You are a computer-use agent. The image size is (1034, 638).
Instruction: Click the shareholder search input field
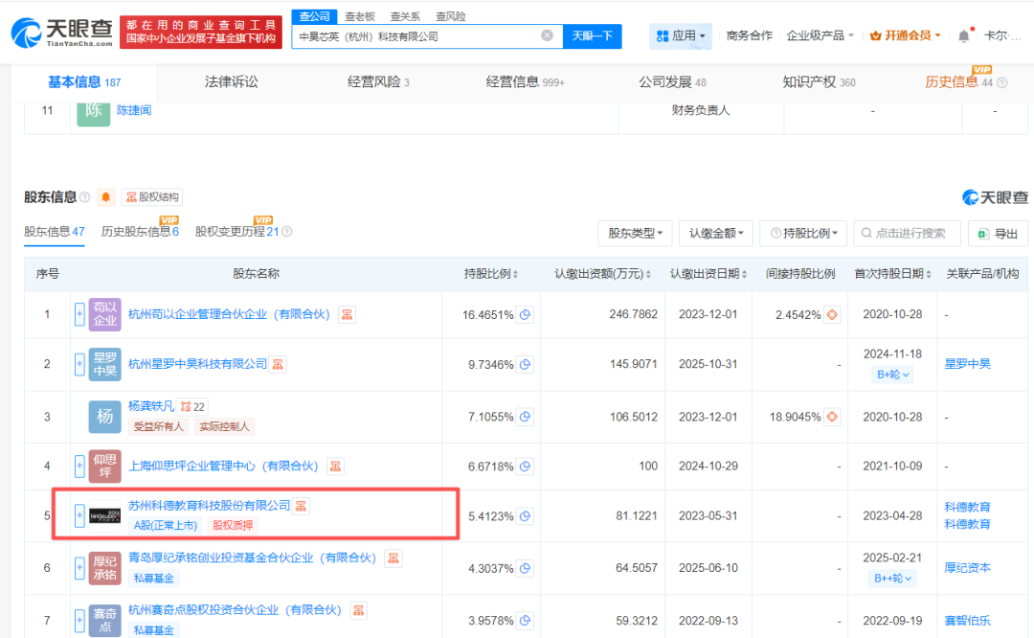(907, 233)
